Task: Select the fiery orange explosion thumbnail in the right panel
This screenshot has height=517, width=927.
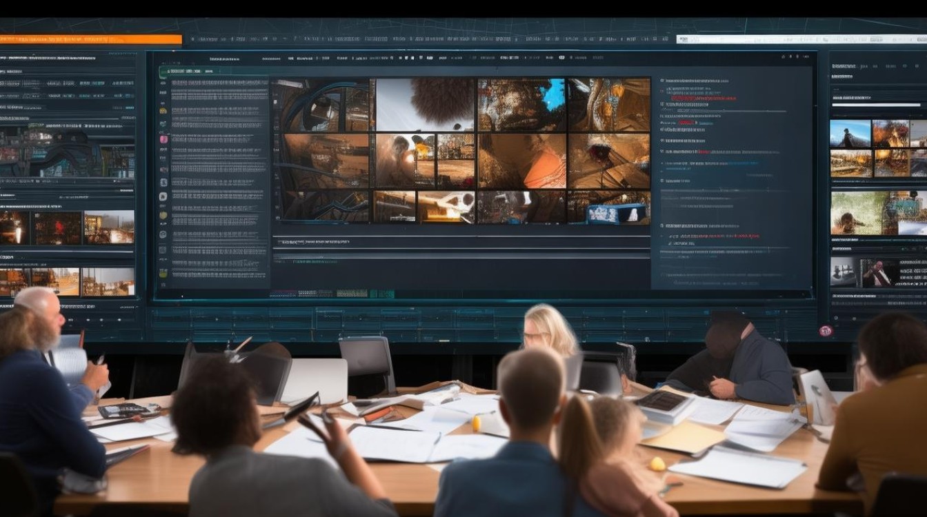Action: (x=890, y=134)
